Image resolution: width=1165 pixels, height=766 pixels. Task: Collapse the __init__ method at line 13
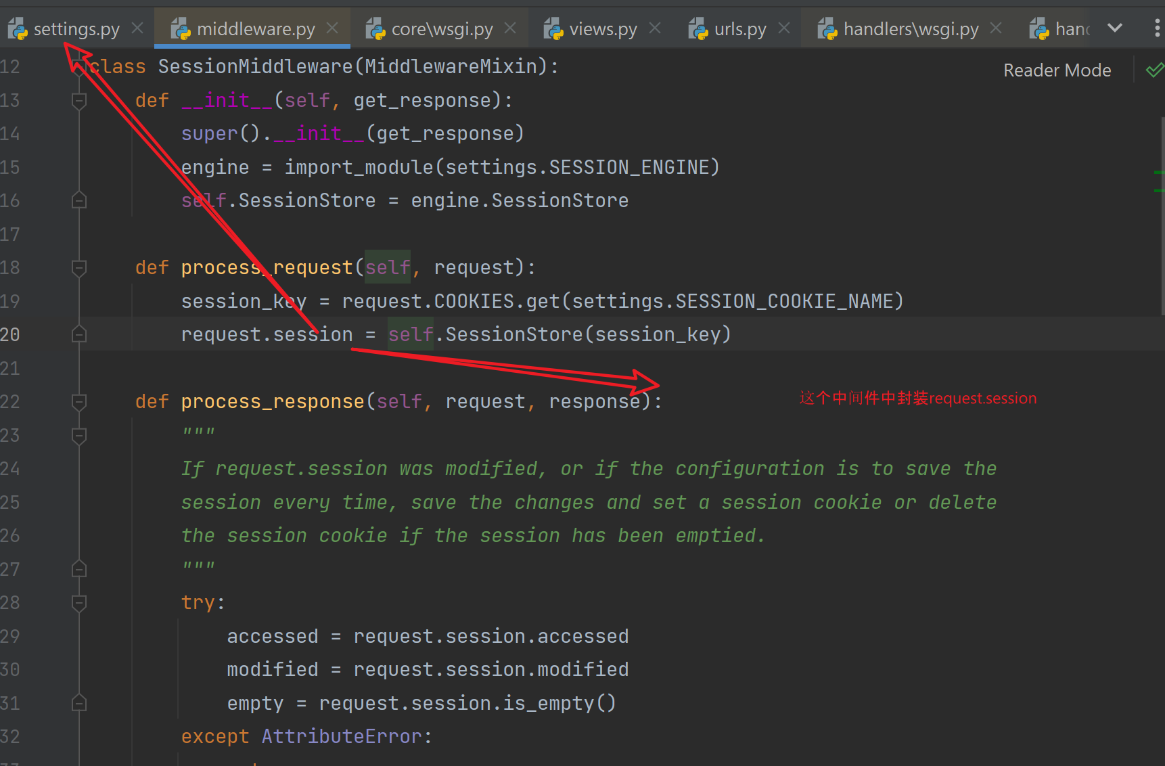click(79, 101)
